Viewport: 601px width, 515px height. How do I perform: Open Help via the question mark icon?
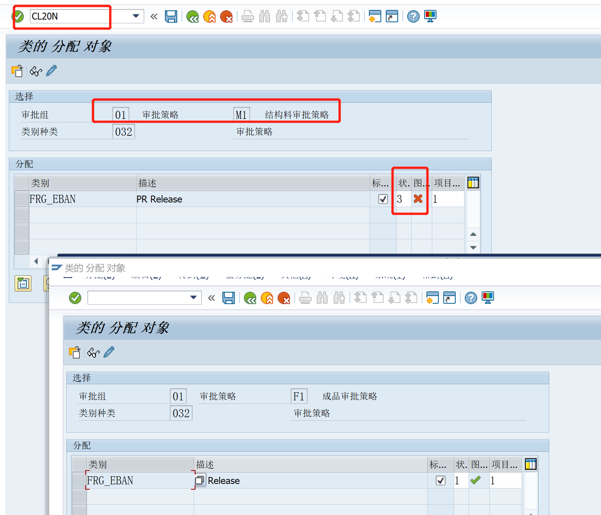point(413,16)
